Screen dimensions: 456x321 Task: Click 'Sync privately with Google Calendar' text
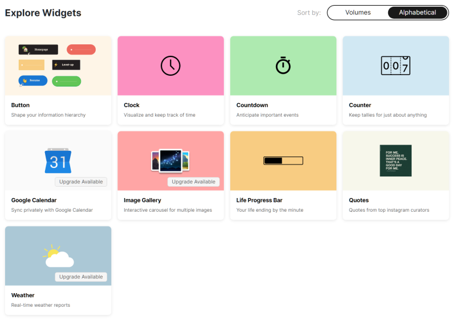point(52,210)
